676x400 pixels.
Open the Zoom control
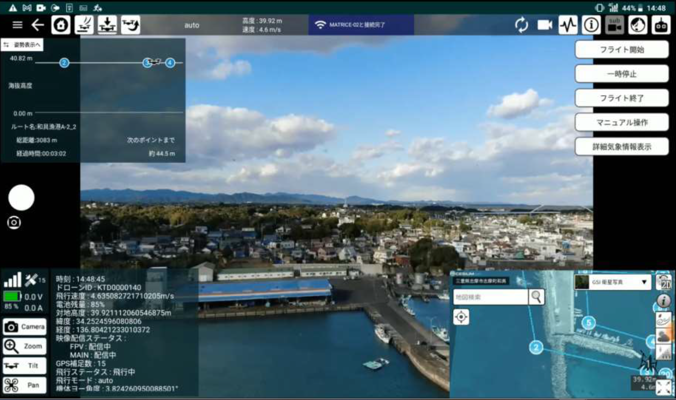tap(25, 346)
